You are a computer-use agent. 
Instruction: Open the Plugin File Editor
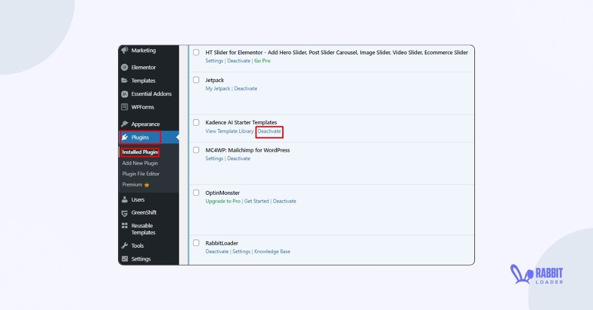tap(141, 174)
